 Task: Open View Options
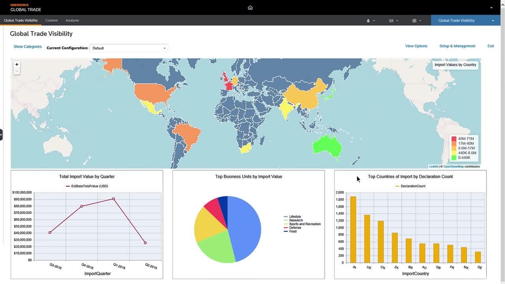pos(416,46)
